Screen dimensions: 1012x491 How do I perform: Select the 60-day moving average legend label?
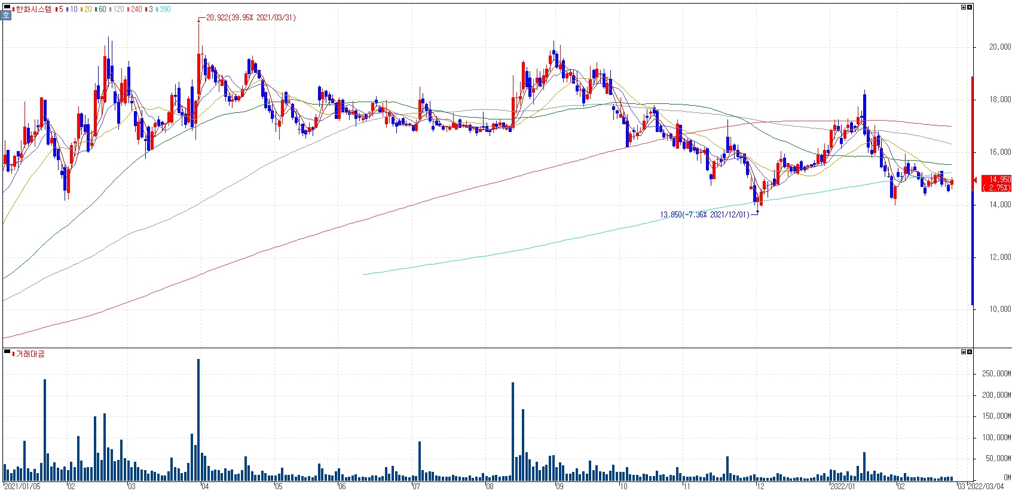(101, 9)
